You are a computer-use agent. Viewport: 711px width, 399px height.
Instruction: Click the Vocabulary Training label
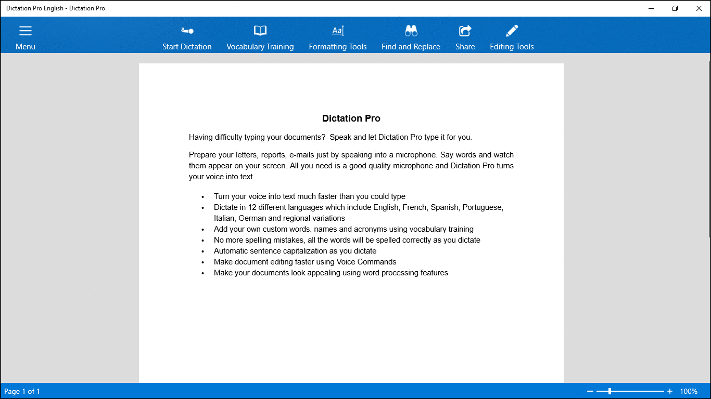tap(260, 46)
